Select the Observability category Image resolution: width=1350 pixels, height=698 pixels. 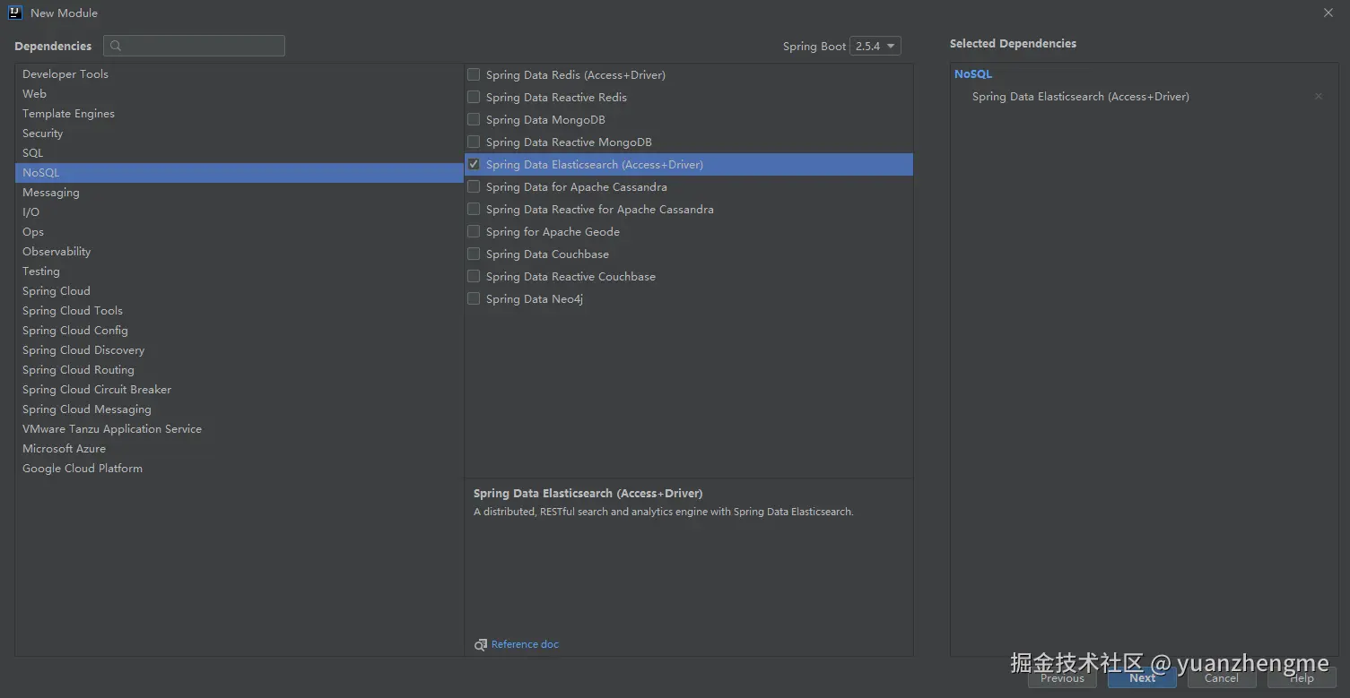[239, 252]
